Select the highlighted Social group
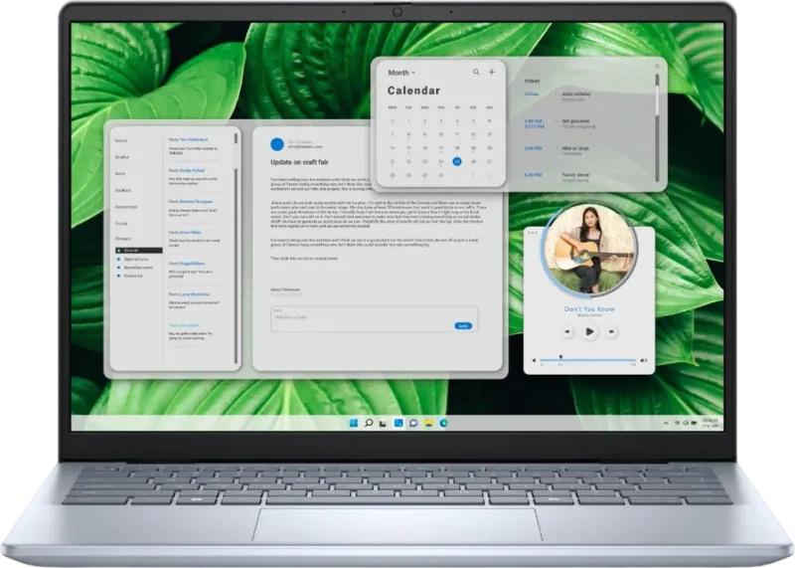795x568 pixels. click(x=138, y=251)
